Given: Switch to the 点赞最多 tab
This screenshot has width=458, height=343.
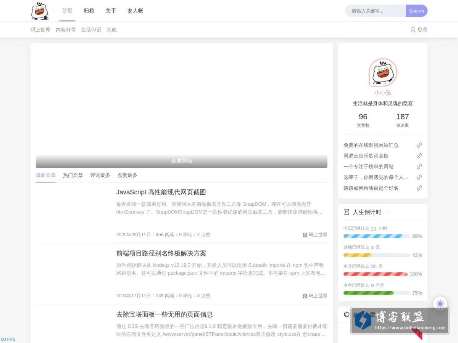Looking at the screenshot, I should [127, 175].
